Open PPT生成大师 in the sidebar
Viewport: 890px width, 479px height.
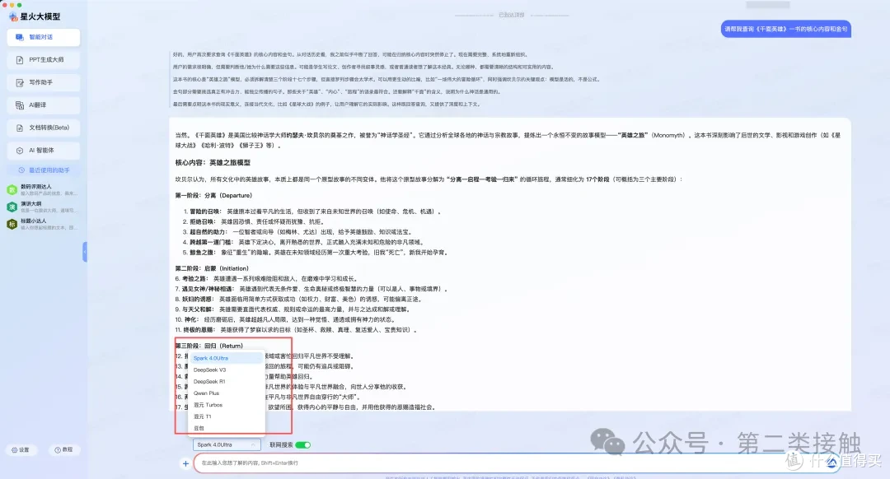pyautogui.click(x=43, y=60)
